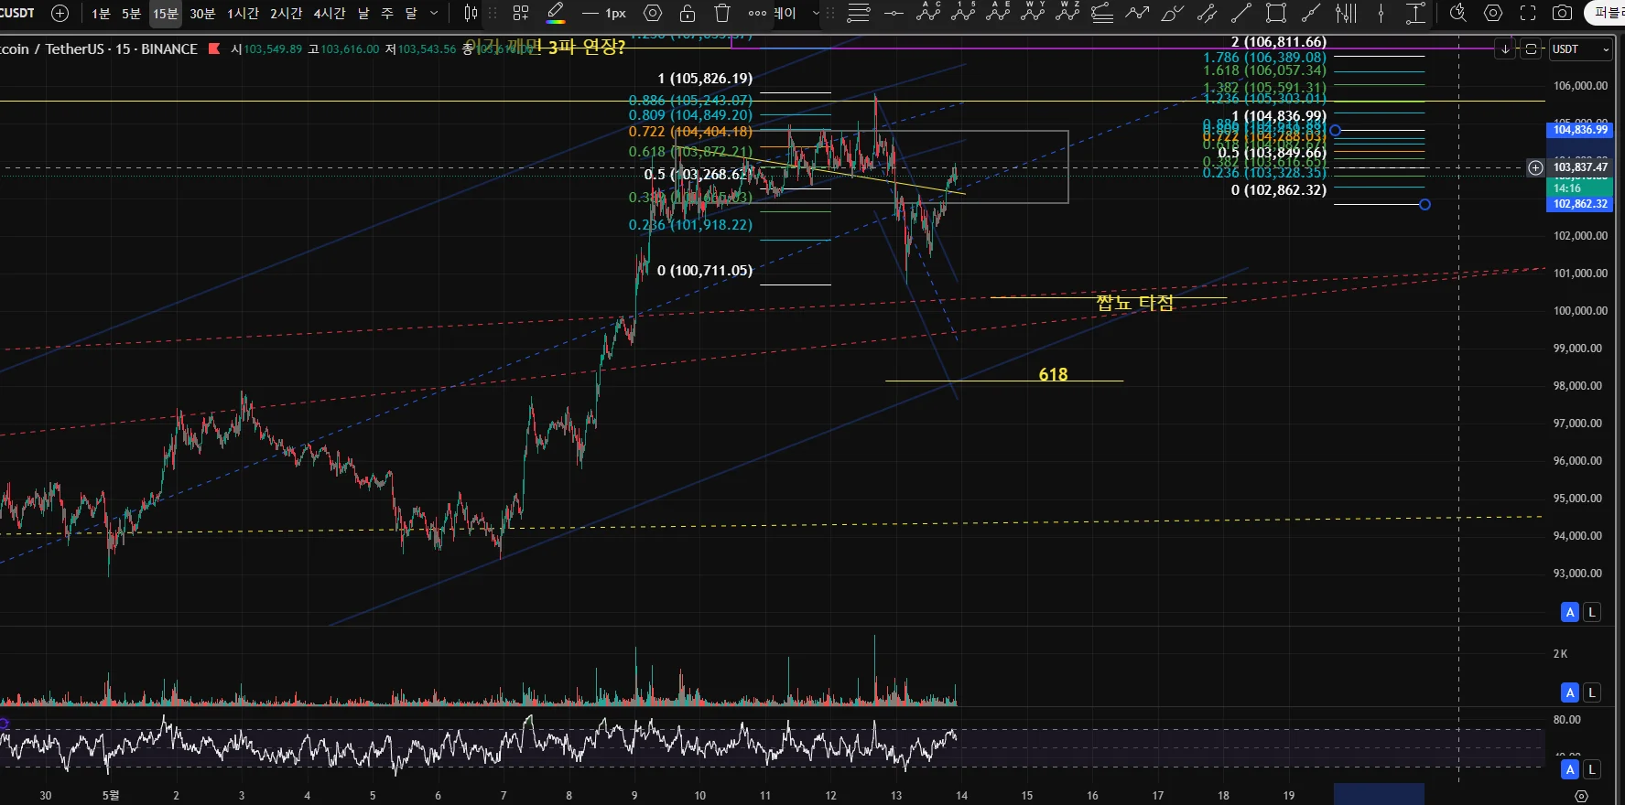Toggle the drawing lock icon
Viewport: 1625px width, 805px height.
click(688, 13)
